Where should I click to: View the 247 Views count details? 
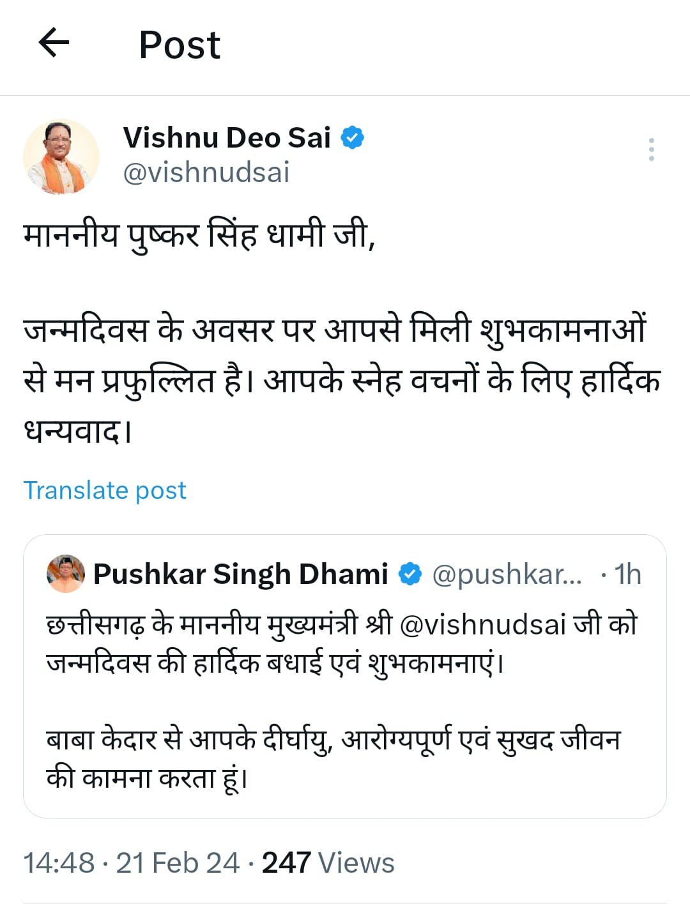pos(328,863)
